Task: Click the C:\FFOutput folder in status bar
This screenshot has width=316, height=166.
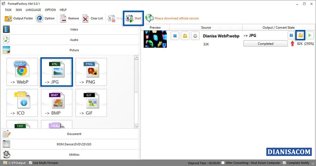Action: [x=14, y=163]
